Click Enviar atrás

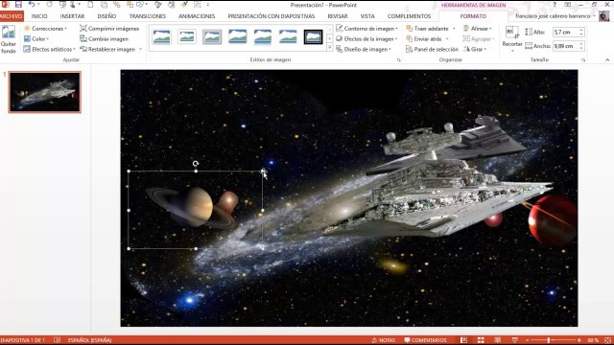(x=424, y=38)
